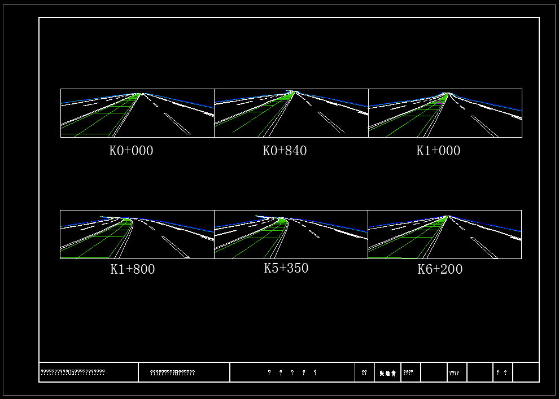Click the K1+800 station label text
Screen dimensions: 559x399
(132, 269)
